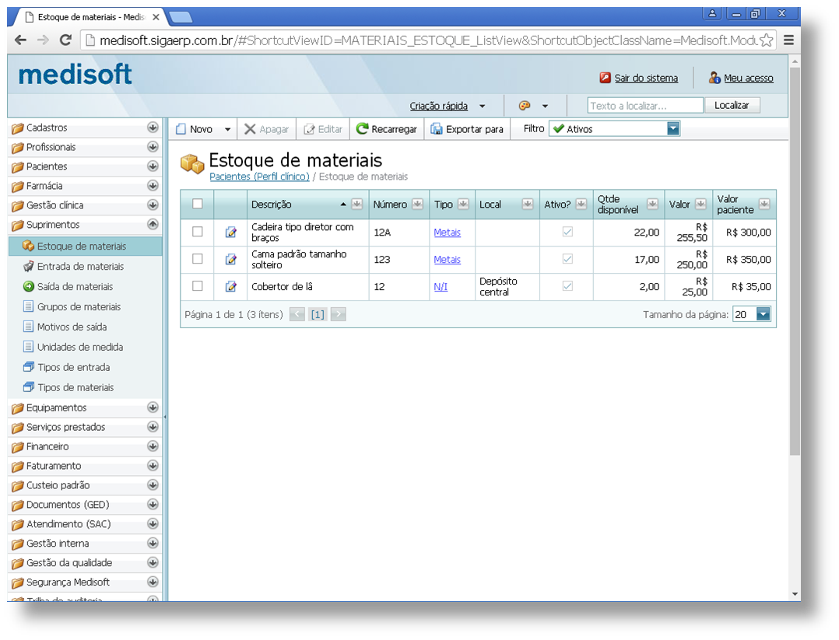The width and height of the screenshot is (839, 640).
Task: Open the palette theme dropdown arrow
Action: 545,107
